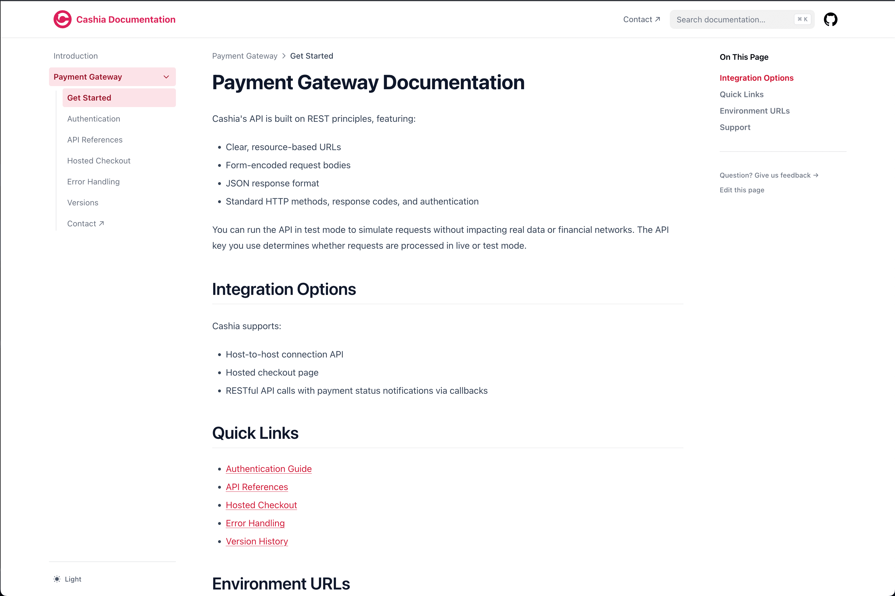The image size is (895, 596).
Task: Expand the Payment Gateway breadcrumb menu
Action: coord(245,56)
